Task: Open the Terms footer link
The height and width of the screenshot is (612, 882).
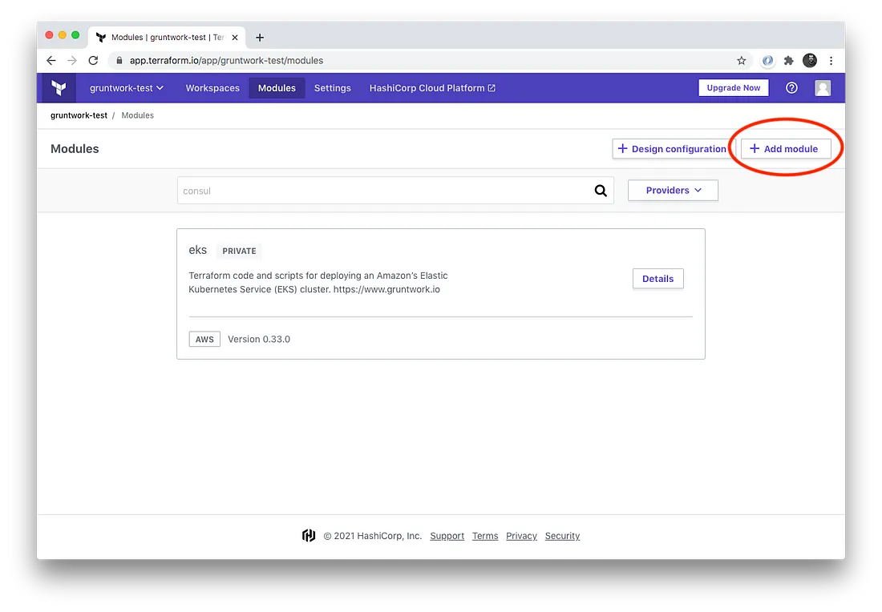Action: click(485, 536)
